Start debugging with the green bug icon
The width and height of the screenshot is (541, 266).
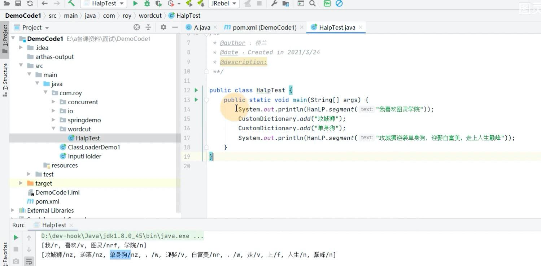(x=147, y=4)
